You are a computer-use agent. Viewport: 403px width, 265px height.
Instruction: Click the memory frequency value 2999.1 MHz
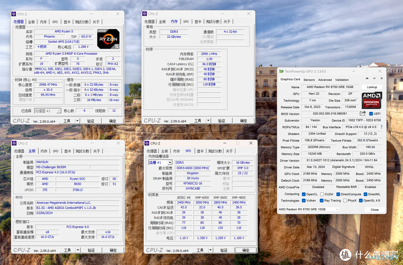coord(209,54)
